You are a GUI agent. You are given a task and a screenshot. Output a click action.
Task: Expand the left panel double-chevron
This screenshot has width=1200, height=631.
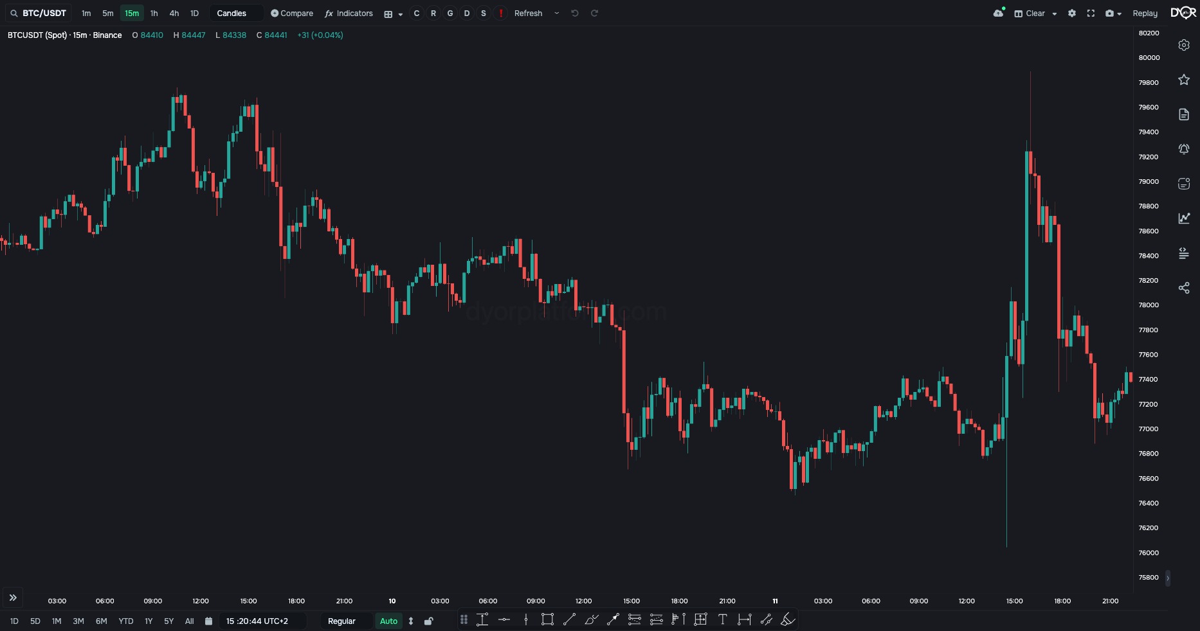click(x=13, y=598)
